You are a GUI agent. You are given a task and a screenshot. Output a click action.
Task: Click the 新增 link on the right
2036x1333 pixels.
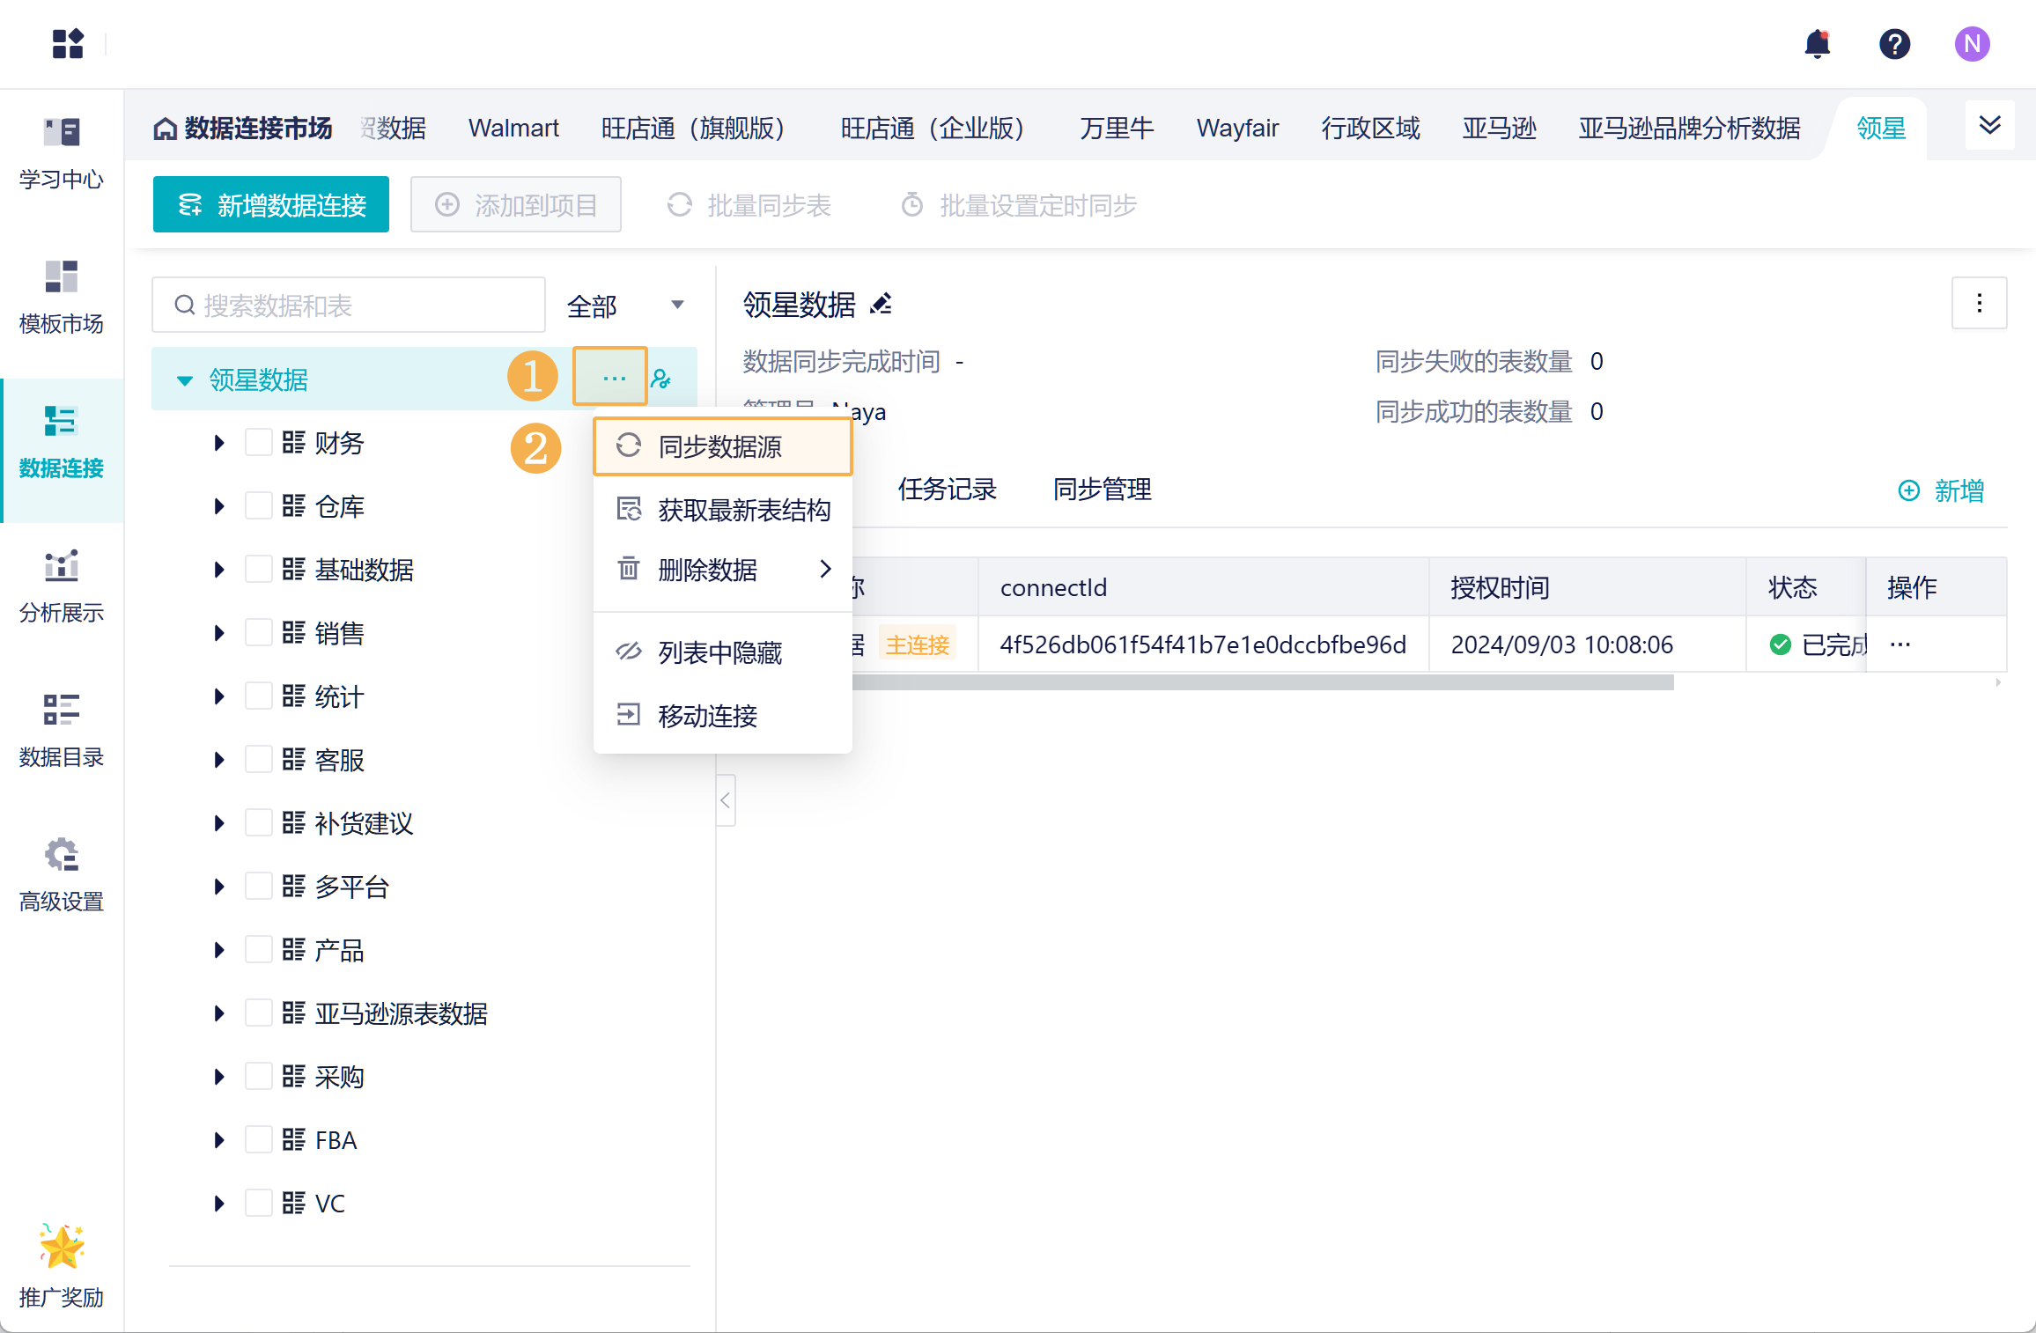click(1942, 490)
